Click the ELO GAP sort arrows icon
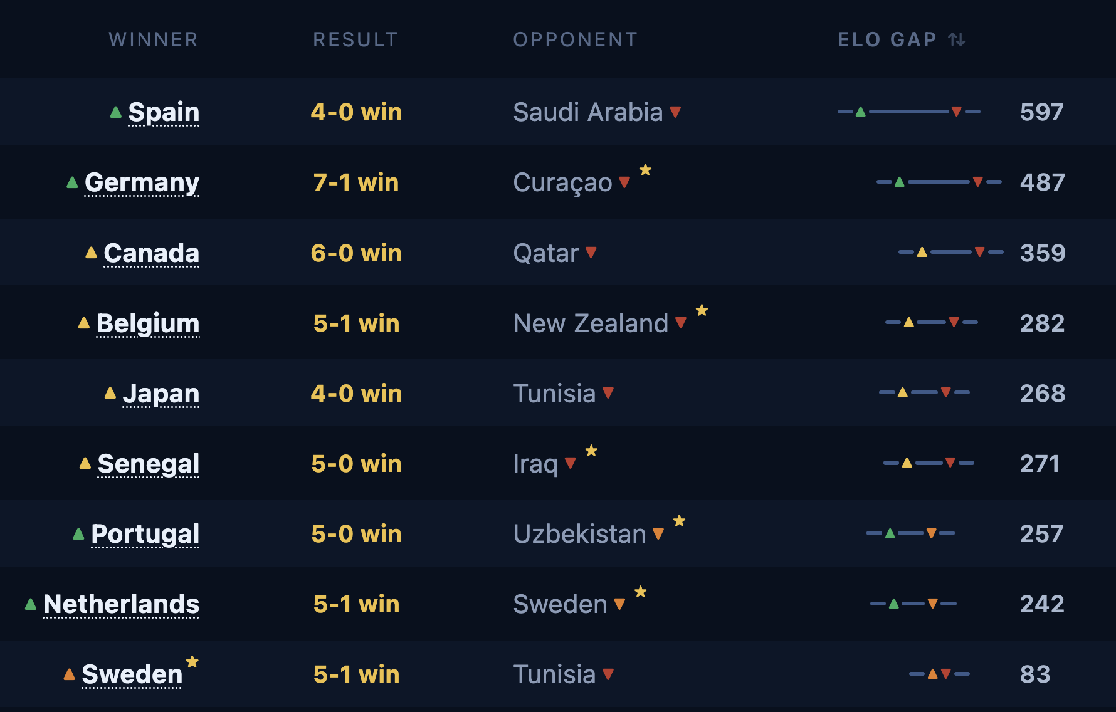Screen dimensions: 1116x712 tap(957, 39)
